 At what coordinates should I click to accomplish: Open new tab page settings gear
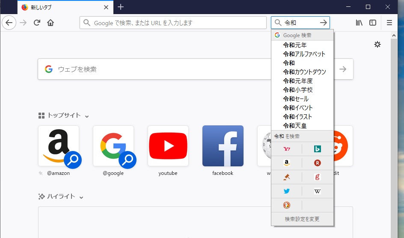click(377, 44)
